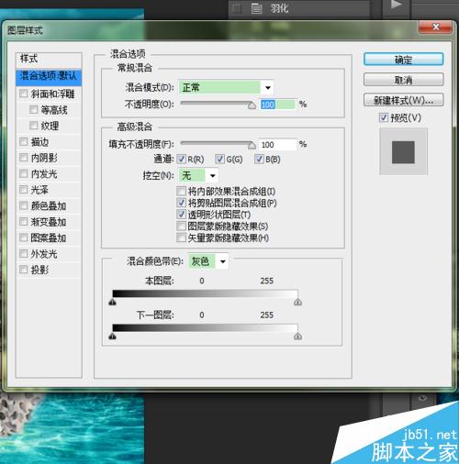The height and width of the screenshot is (464, 459).
Task: Click 下一图层 black-point slider handle
Action: tap(113, 337)
